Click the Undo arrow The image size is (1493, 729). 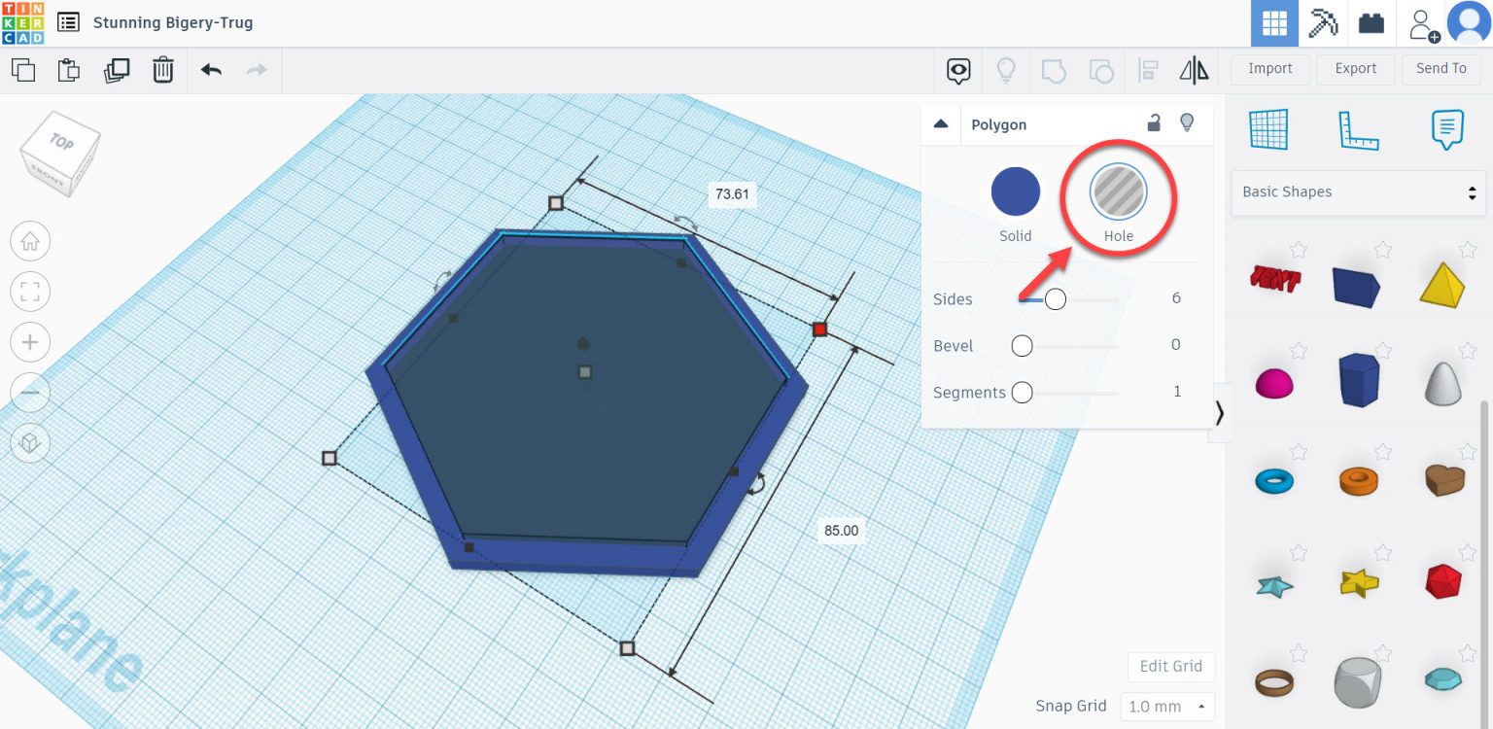211,70
